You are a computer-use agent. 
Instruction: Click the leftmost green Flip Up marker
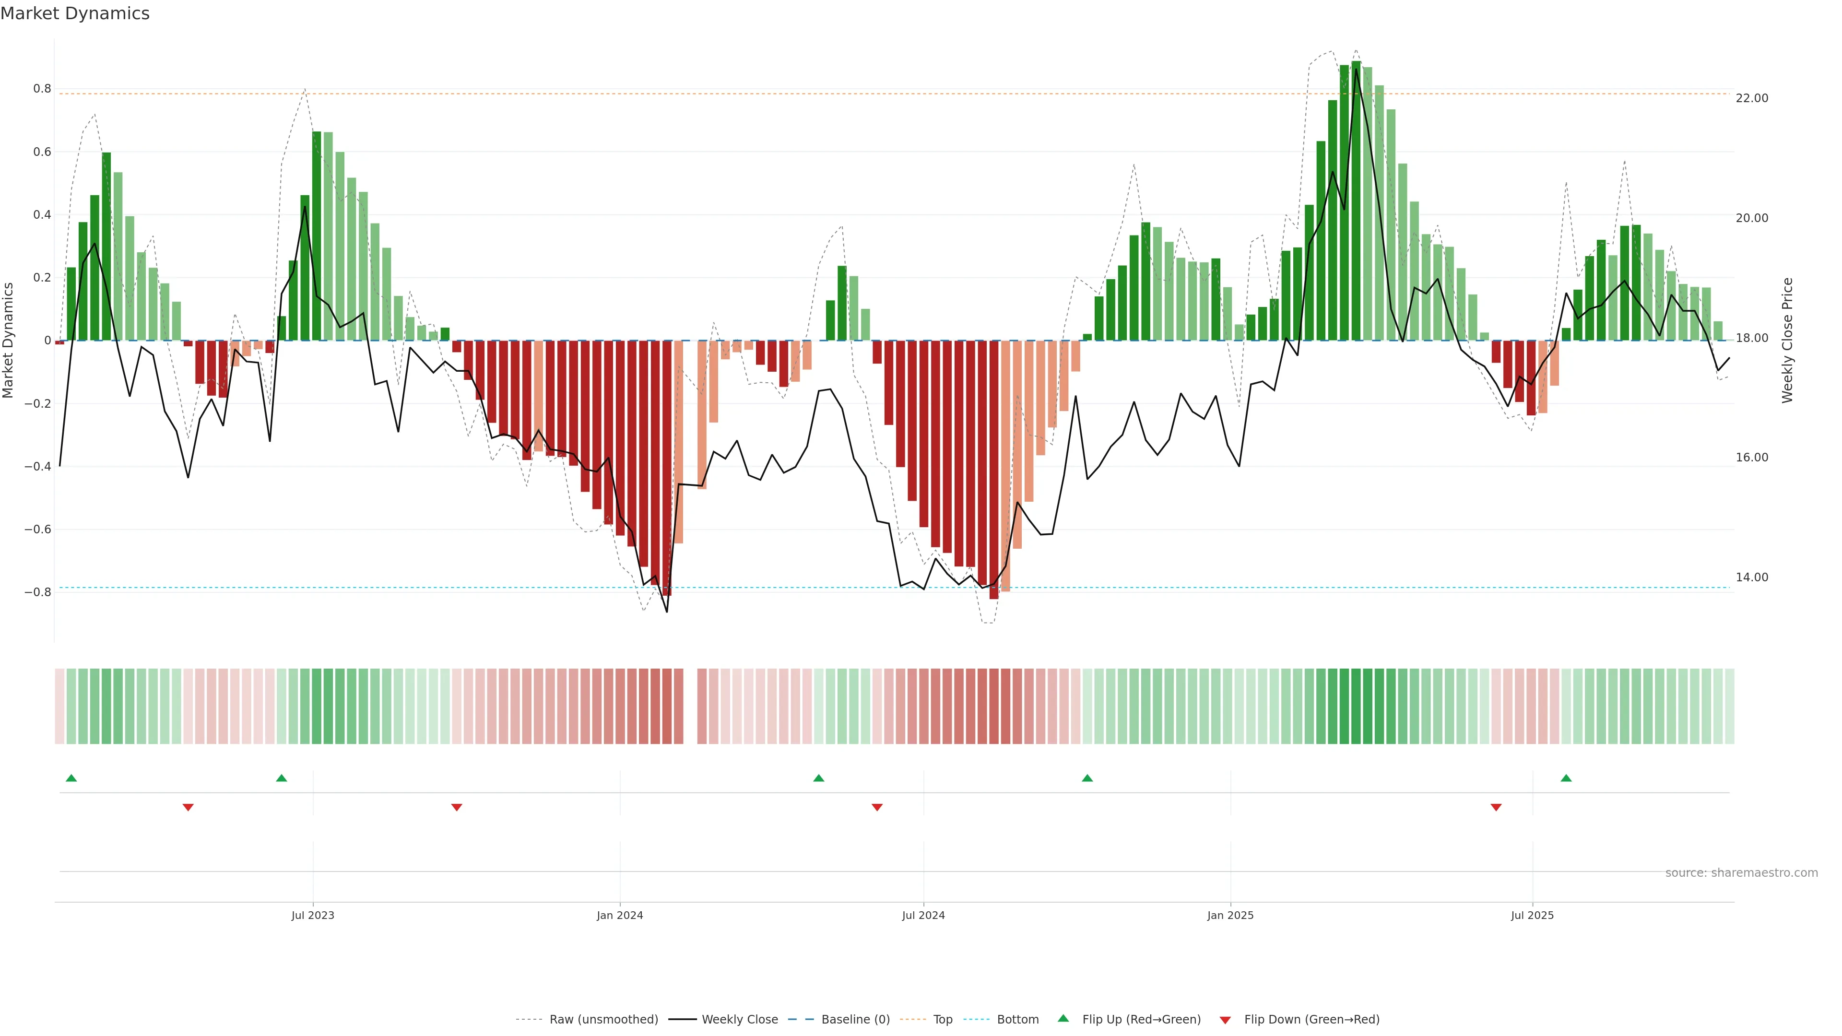pos(71,778)
